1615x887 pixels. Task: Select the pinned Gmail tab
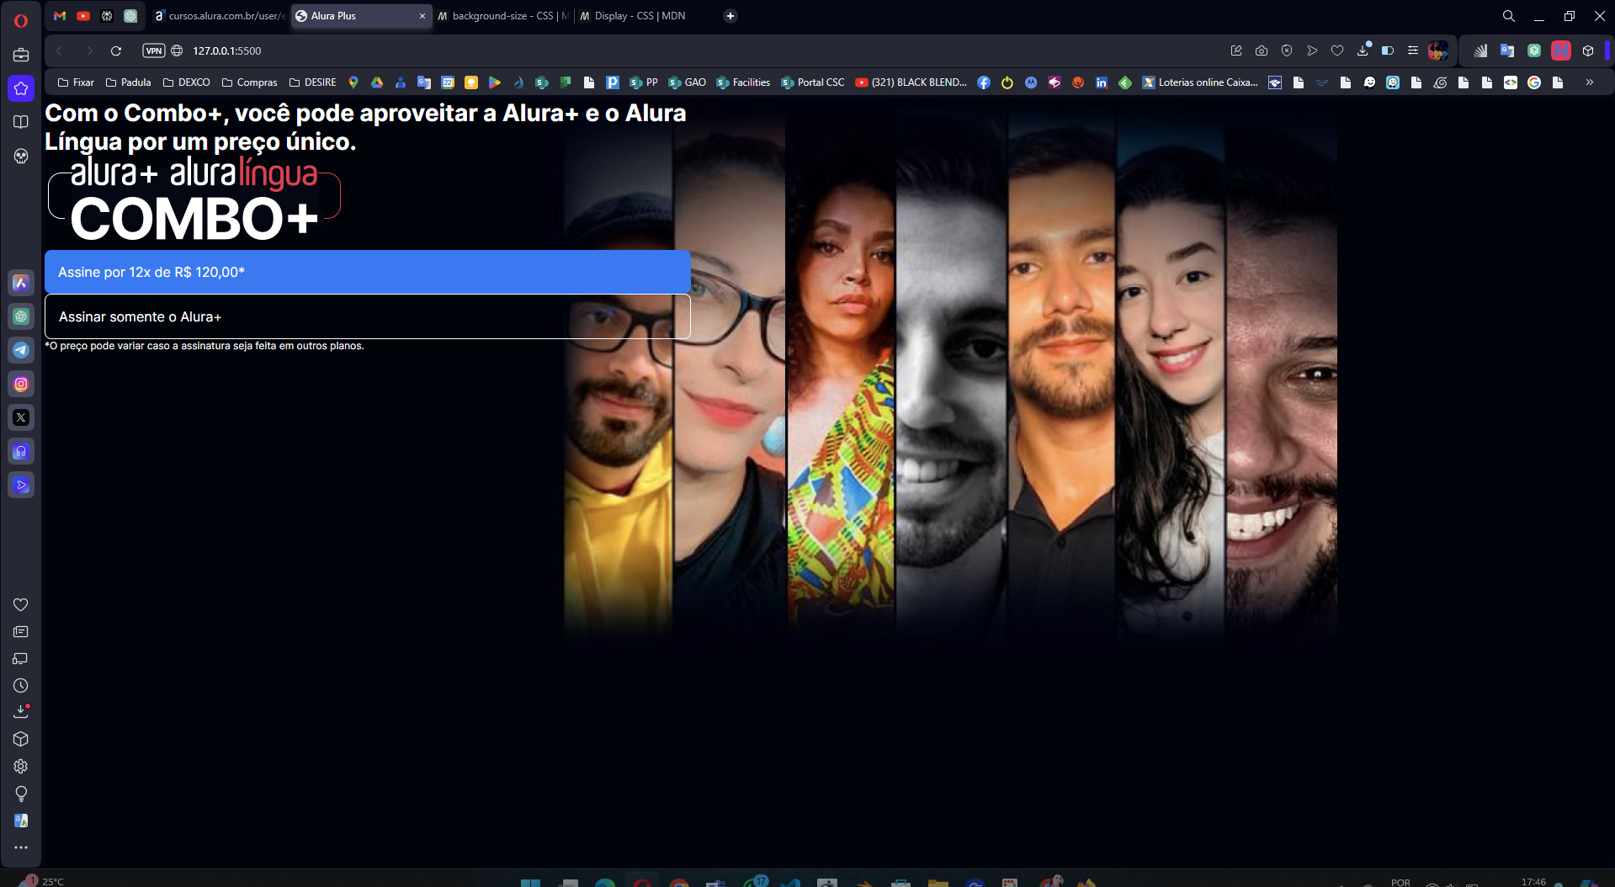pyautogui.click(x=60, y=16)
